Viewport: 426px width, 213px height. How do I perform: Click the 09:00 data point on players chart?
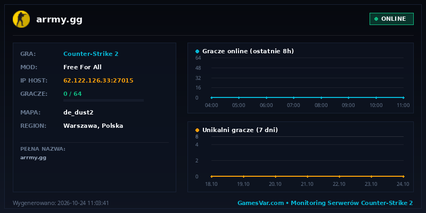[x=349, y=97]
